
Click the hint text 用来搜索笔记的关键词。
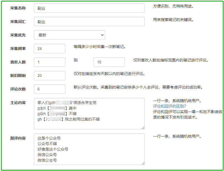(x=173, y=20)
